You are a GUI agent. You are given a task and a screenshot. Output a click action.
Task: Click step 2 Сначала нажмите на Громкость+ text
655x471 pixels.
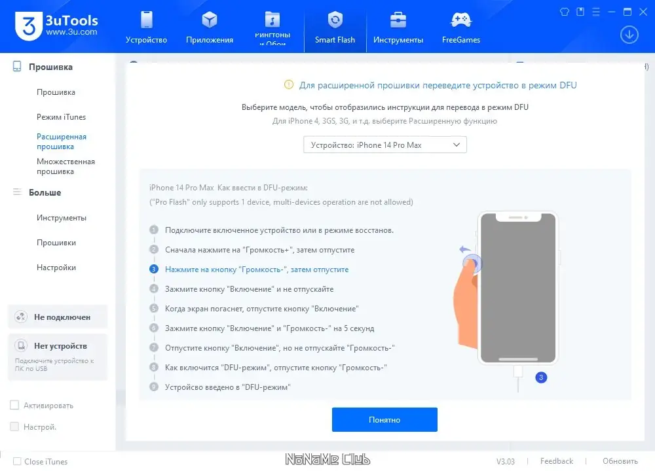[260, 250]
